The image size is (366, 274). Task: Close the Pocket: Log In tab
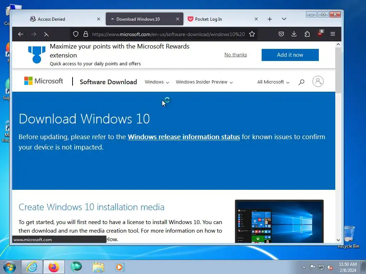pos(256,19)
